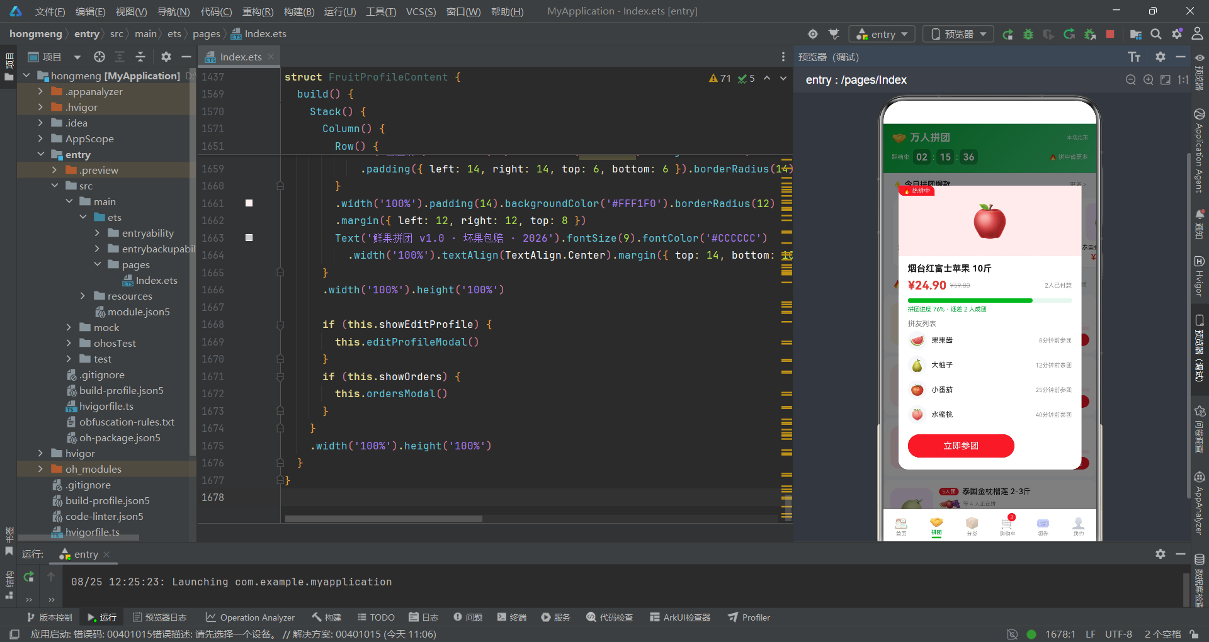Stop the running app with the red square

coord(1110,34)
